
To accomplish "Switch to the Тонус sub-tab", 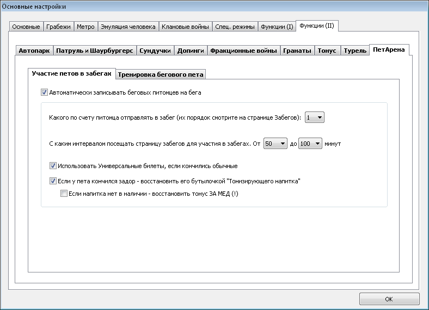I will coord(327,51).
